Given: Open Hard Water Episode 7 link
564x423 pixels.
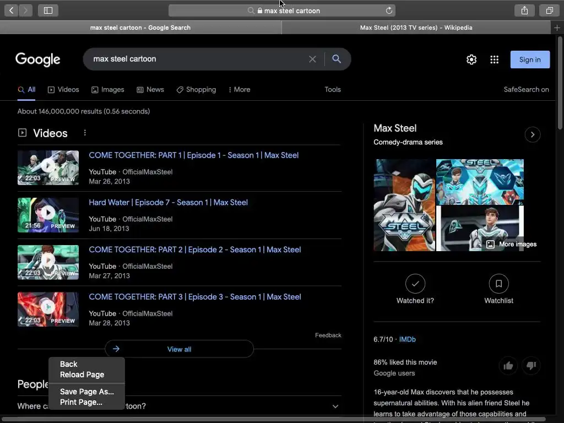Looking at the screenshot, I should (168, 203).
